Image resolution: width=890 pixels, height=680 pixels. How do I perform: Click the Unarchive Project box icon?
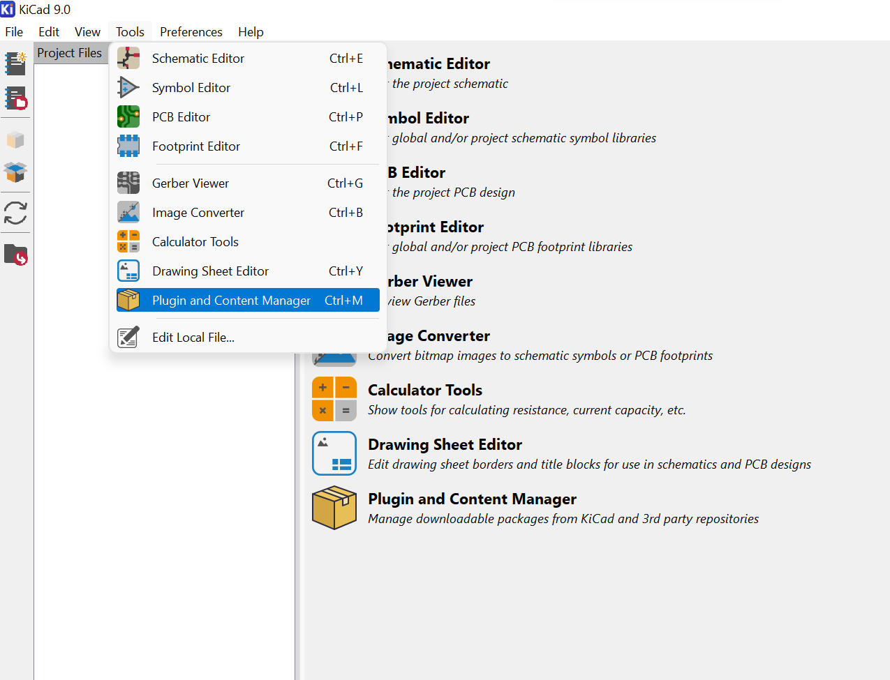point(15,172)
